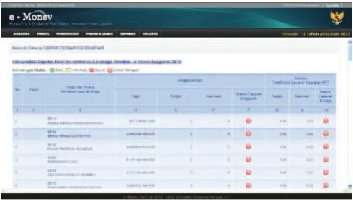Click the Garuda emblem in the header
Viewport: 353px width, 200px height.
(x=337, y=18)
